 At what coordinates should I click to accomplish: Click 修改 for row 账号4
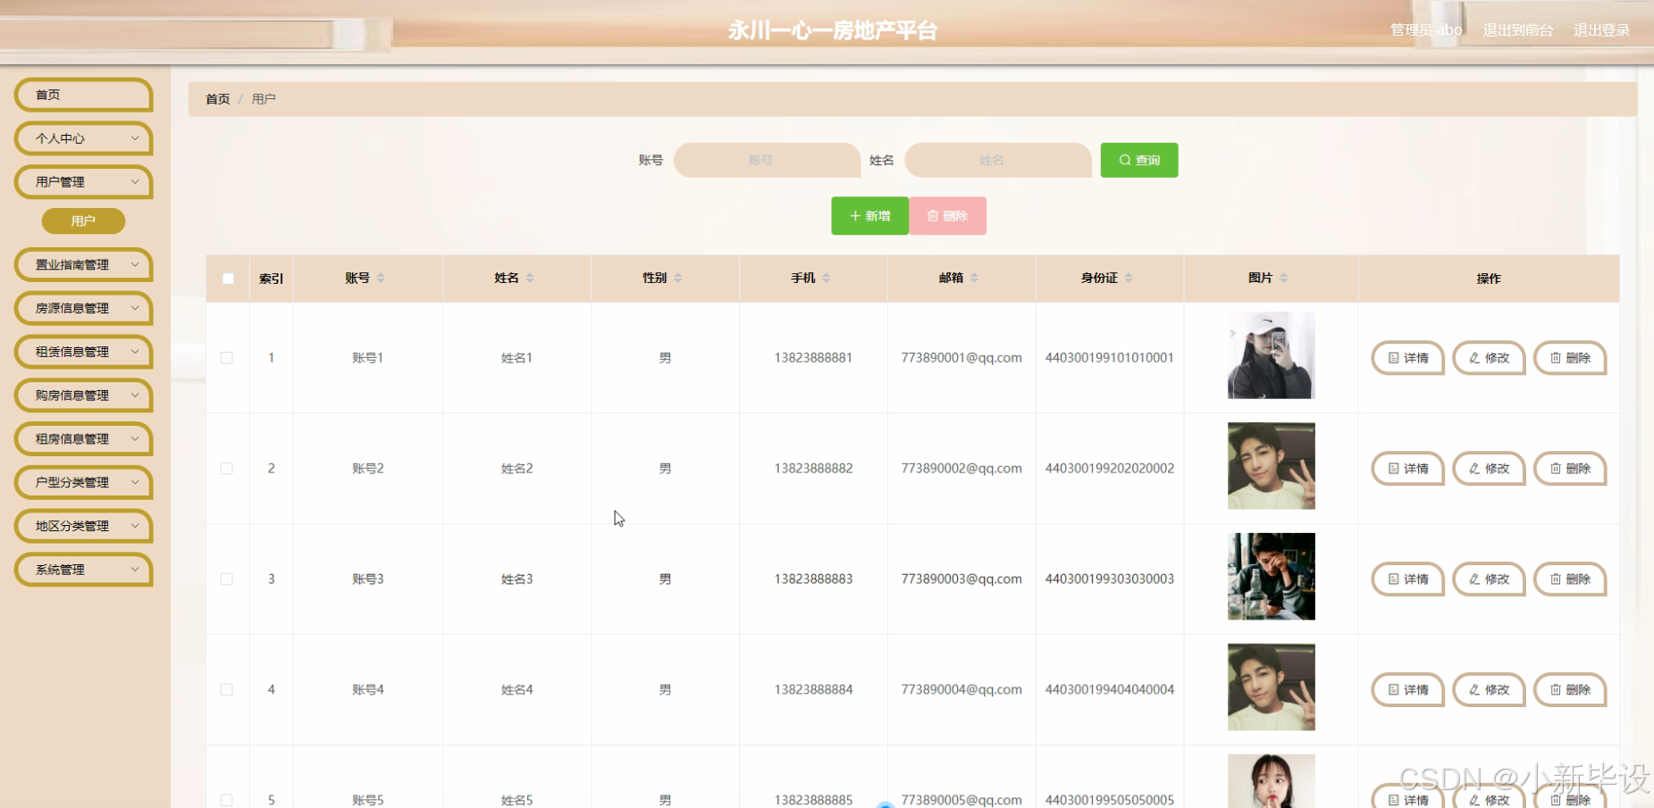tap(1489, 690)
